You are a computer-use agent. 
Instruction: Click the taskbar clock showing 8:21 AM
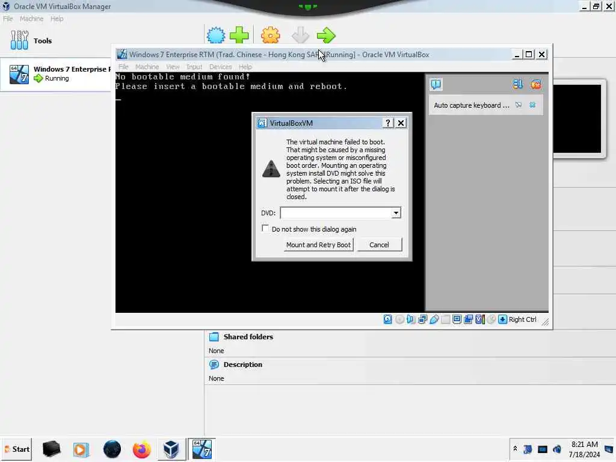point(584,449)
